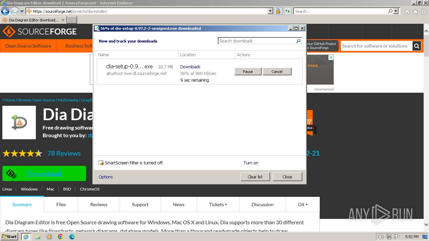Open the IE home icon
Screen dimensions: 429x241
tap(407, 12)
